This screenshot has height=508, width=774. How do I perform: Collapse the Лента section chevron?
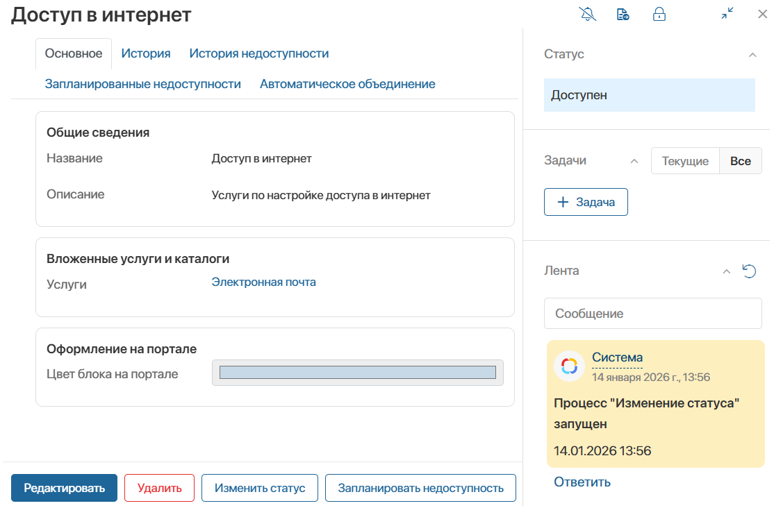pos(726,272)
